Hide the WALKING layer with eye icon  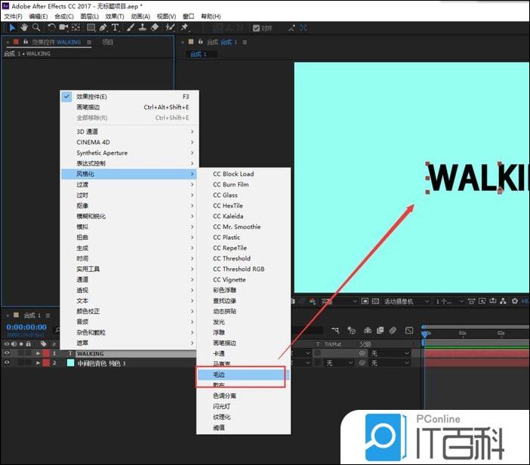click(7, 353)
